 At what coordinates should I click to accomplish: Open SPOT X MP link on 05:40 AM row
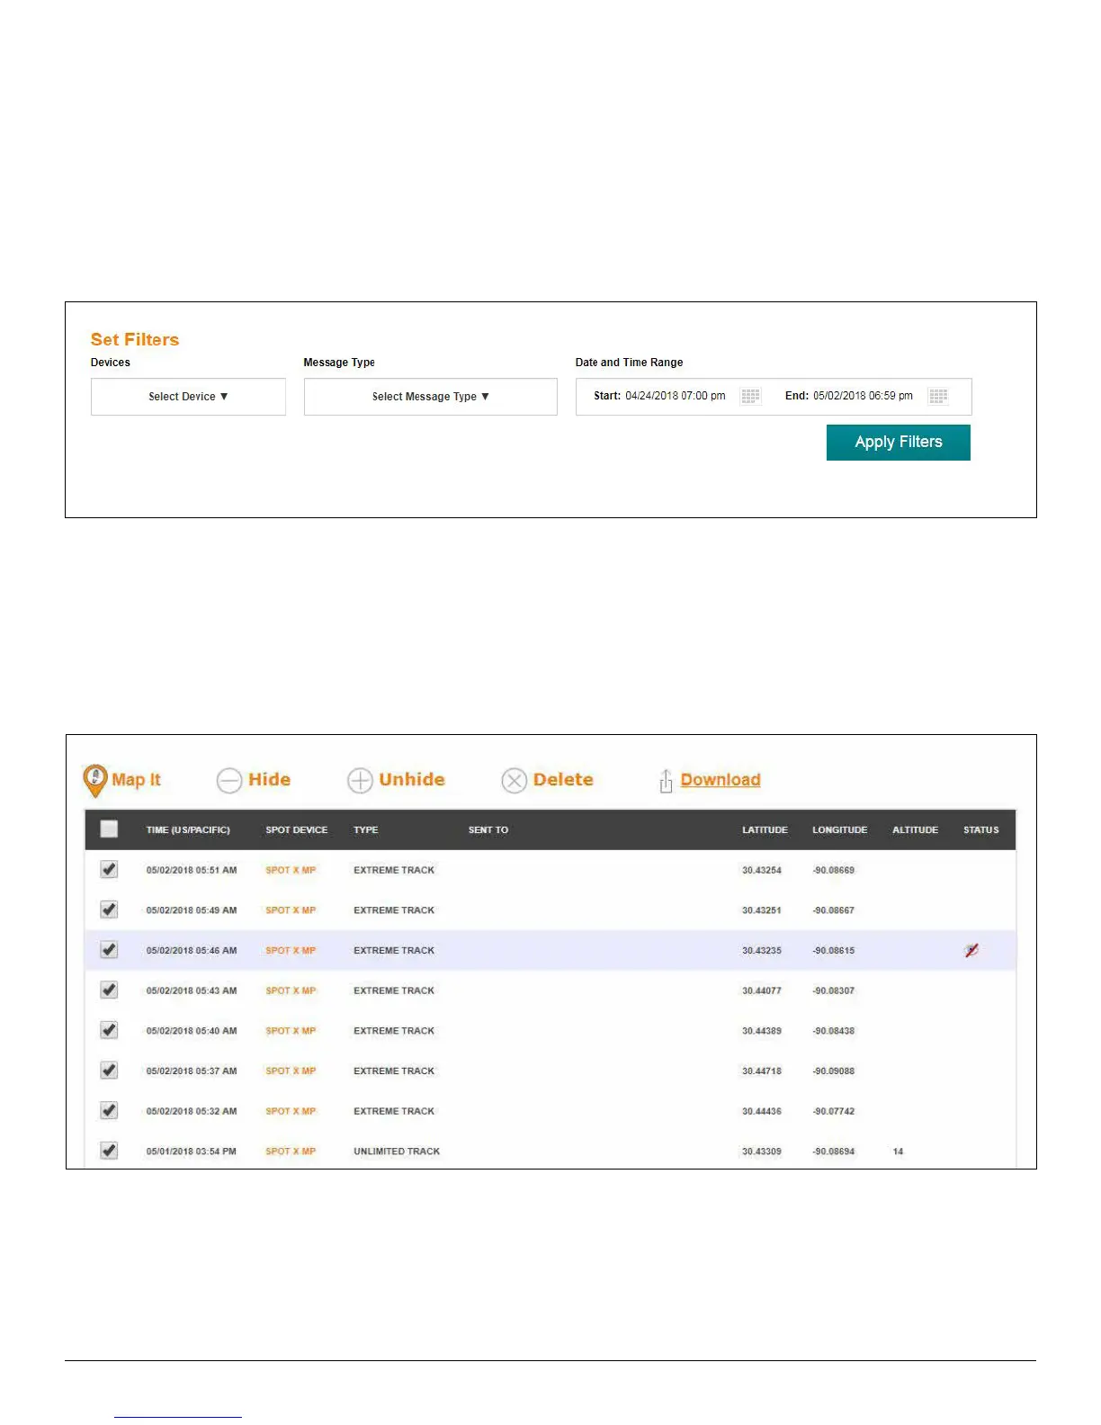tap(291, 1031)
